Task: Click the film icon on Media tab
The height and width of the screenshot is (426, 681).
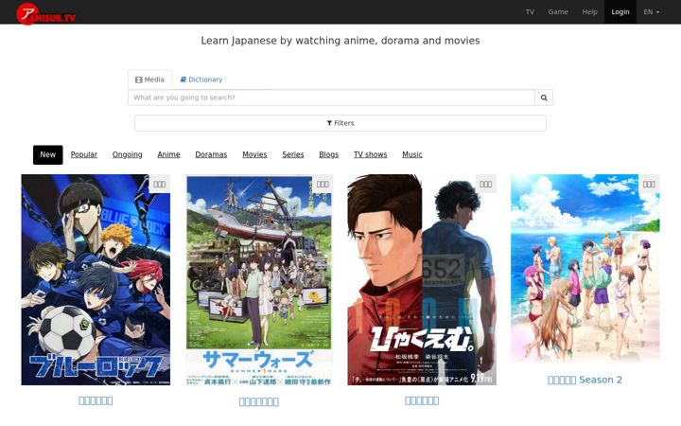Action: 138,80
